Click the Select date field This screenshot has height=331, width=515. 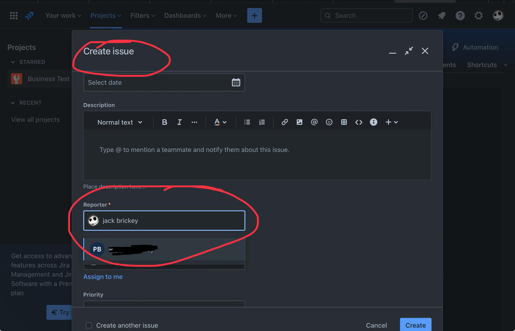tap(164, 83)
